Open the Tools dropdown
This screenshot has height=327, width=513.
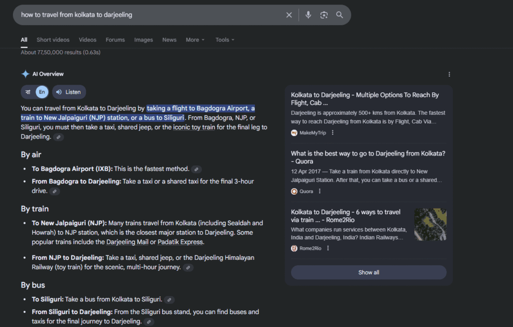click(x=225, y=40)
